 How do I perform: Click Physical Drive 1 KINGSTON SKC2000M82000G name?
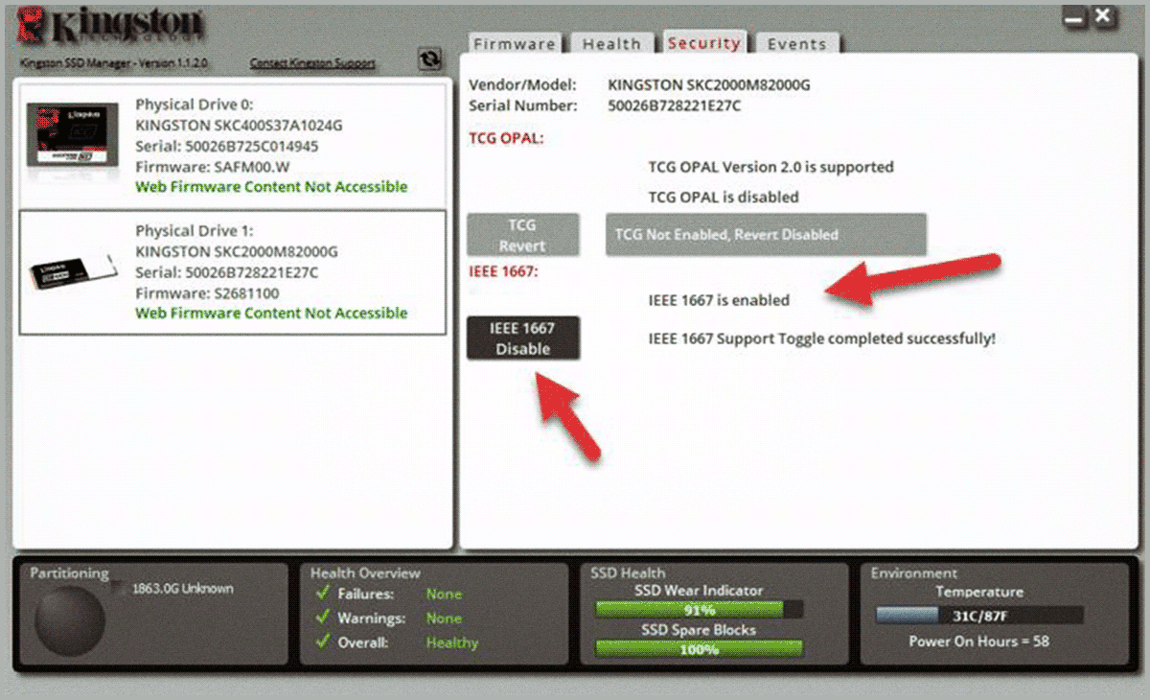click(x=237, y=251)
